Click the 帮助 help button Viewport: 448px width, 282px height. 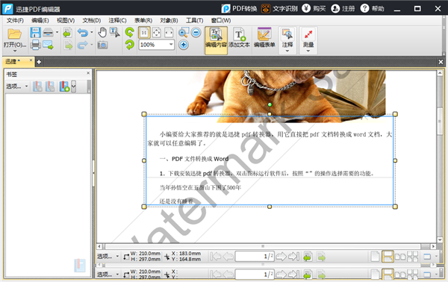coord(373,8)
